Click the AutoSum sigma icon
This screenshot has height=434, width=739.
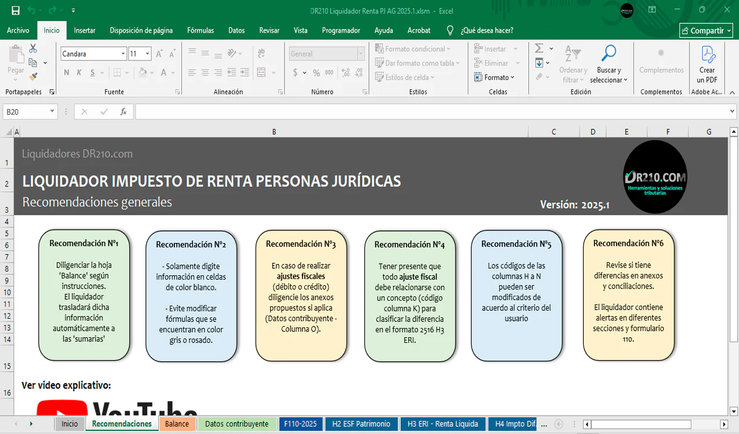point(539,48)
